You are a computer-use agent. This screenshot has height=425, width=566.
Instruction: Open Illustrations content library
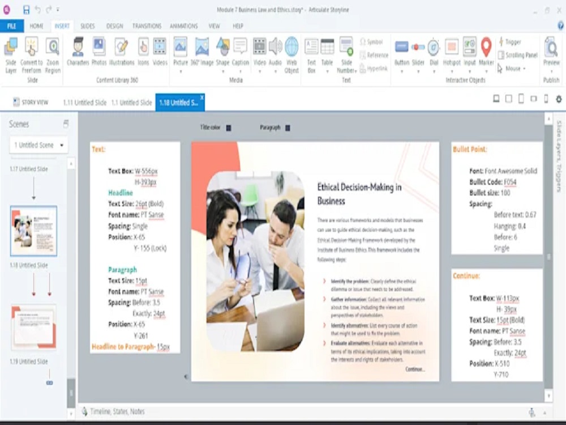click(x=122, y=52)
